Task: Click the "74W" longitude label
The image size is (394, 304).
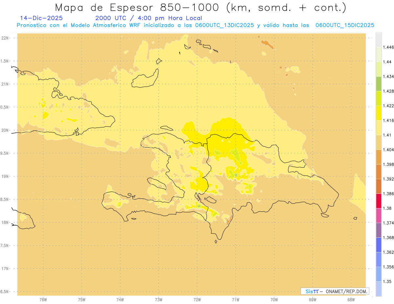Action: click(x=120, y=300)
